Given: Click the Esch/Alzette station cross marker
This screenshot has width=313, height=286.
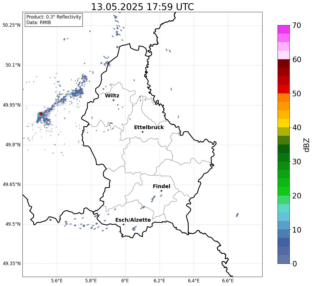Looking at the screenshot, I should click(123, 224).
